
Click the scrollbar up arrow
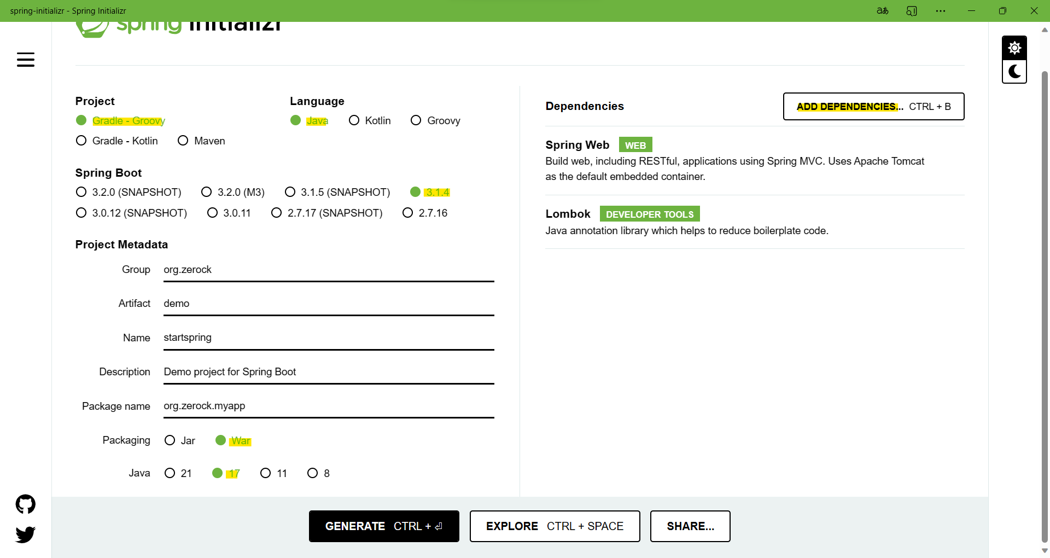tap(1045, 30)
